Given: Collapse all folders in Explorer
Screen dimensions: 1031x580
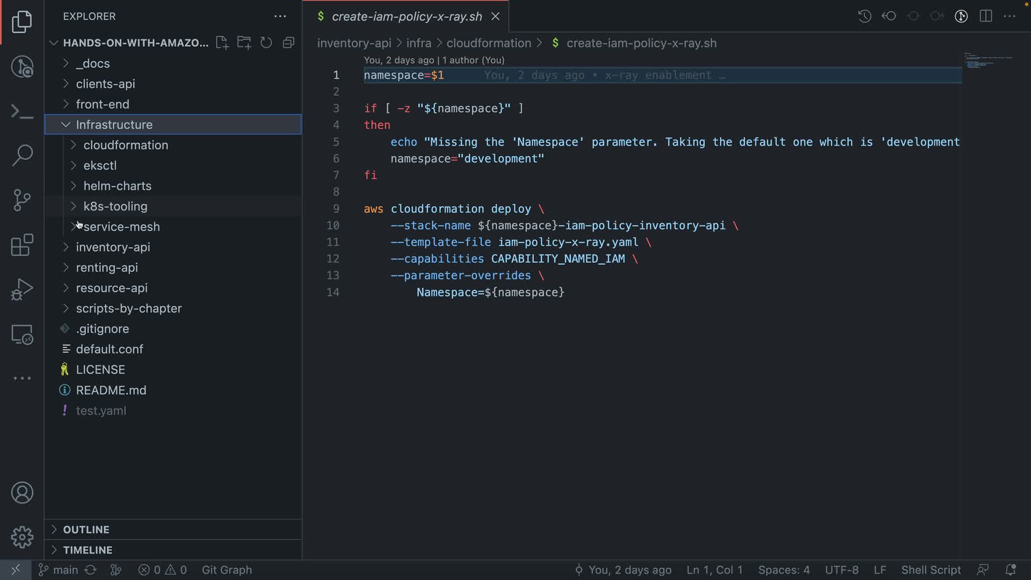Looking at the screenshot, I should point(289,43).
